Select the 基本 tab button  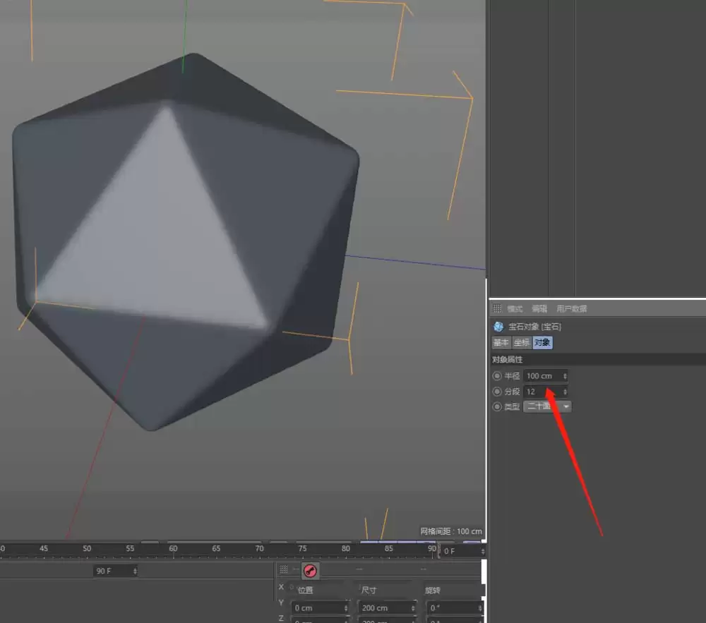pyautogui.click(x=501, y=342)
